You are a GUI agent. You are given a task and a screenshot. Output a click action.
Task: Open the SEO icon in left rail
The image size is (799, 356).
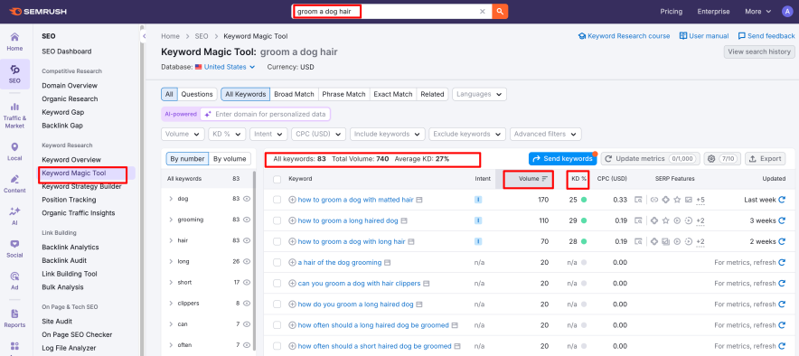[14, 74]
